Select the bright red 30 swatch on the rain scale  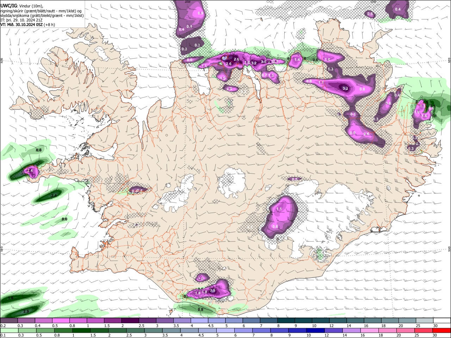(442, 331)
